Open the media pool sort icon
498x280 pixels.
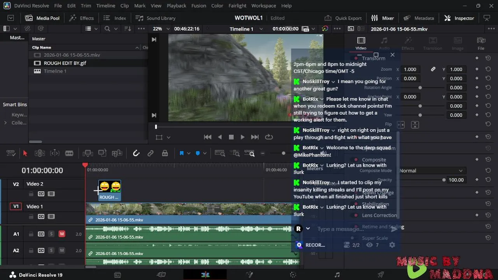(x=127, y=29)
